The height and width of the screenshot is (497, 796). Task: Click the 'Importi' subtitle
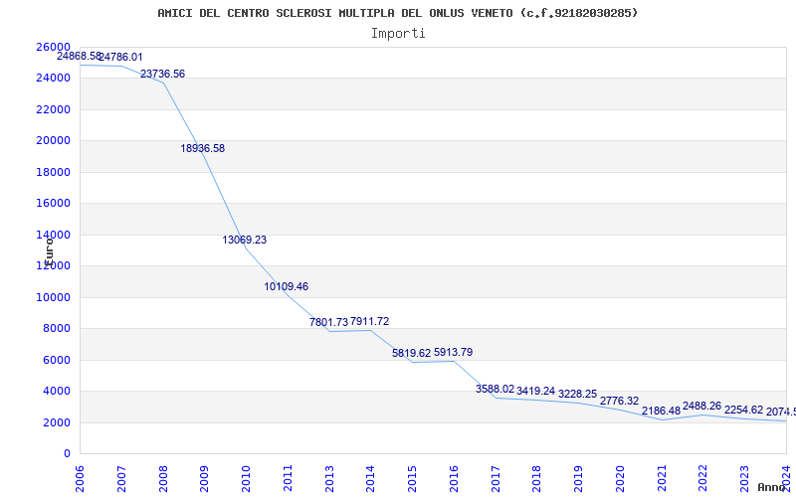point(398,34)
